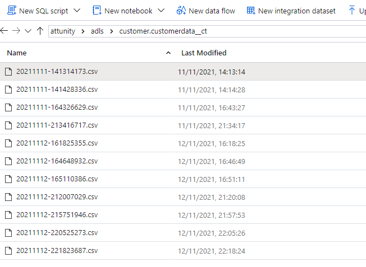Select file 20211111-141314173.csv
This screenshot has width=366, height=267.
pyautogui.click(x=57, y=72)
